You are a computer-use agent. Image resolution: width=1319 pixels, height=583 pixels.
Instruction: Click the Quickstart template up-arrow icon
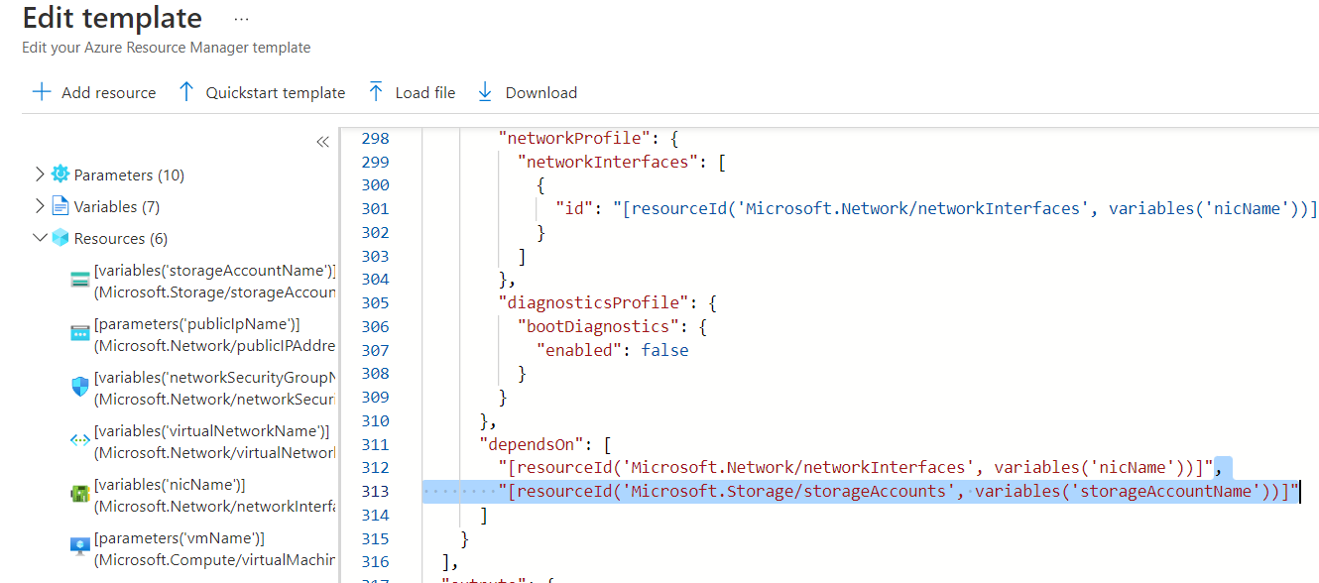tap(186, 92)
